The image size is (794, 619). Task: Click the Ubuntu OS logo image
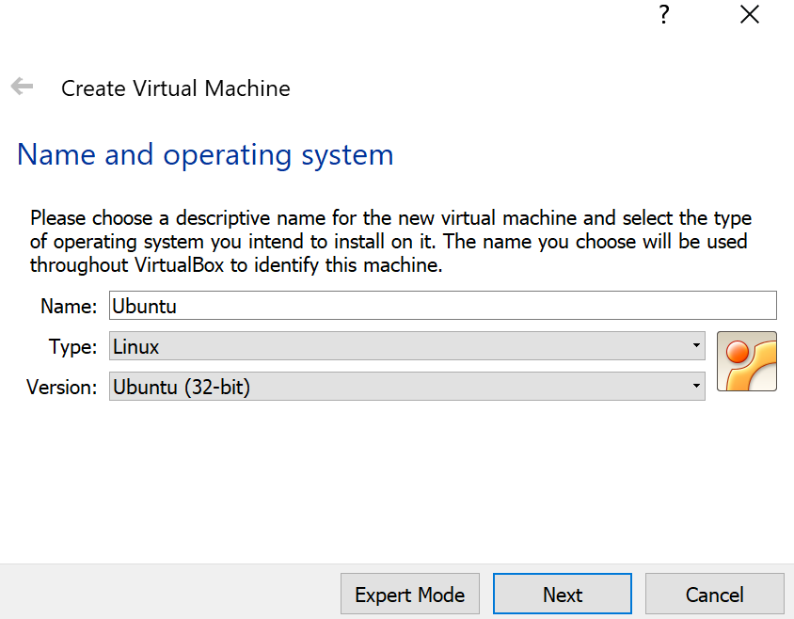(x=746, y=361)
